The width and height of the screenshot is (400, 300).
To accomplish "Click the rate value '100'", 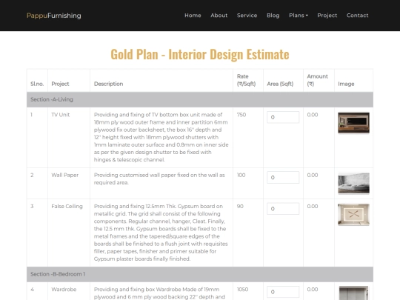I will coord(241,176).
